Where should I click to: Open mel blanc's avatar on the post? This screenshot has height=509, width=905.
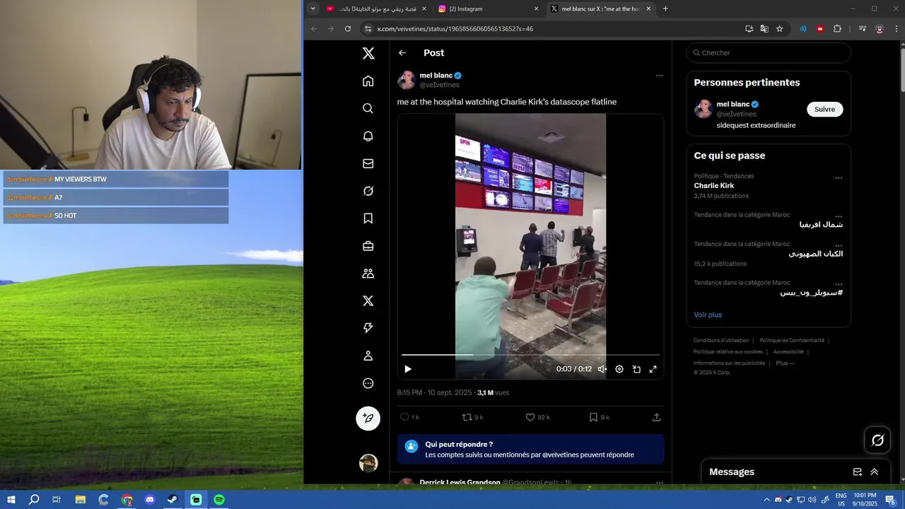(407, 80)
